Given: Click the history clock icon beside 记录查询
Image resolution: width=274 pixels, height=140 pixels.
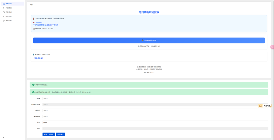Looking at the screenshot, I should 3,12.
